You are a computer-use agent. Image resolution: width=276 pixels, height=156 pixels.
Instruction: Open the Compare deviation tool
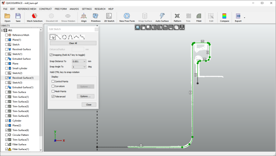(x=224, y=17)
